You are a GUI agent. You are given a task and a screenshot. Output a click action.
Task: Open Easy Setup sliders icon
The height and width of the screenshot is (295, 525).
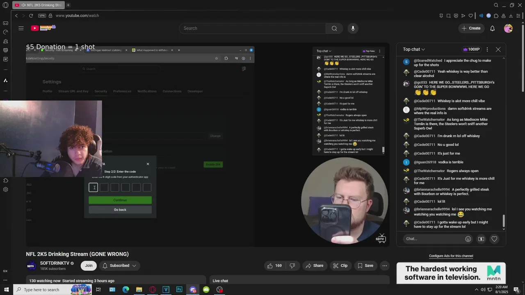pos(519,16)
